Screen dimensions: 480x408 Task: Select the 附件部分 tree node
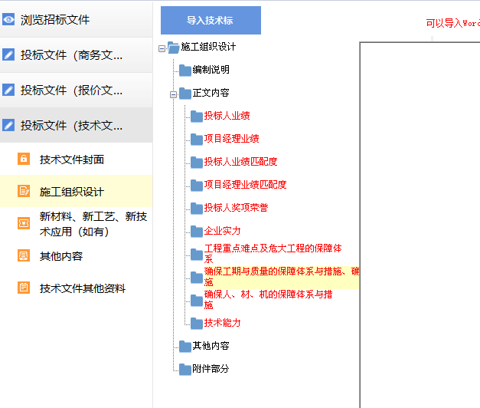click(x=211, y=369)
